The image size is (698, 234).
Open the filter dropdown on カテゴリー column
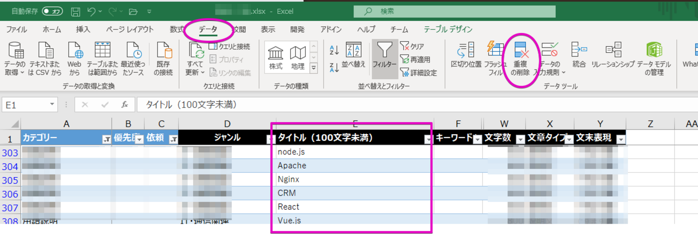107,139
